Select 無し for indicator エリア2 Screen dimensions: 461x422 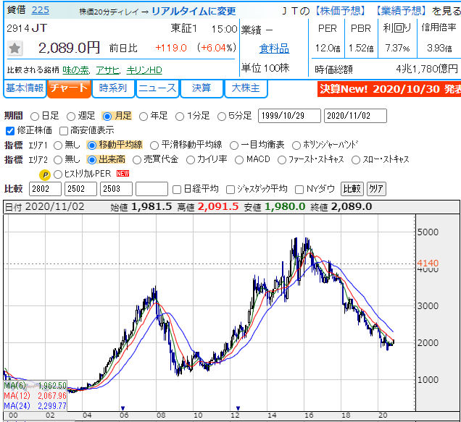pos(58,160)
